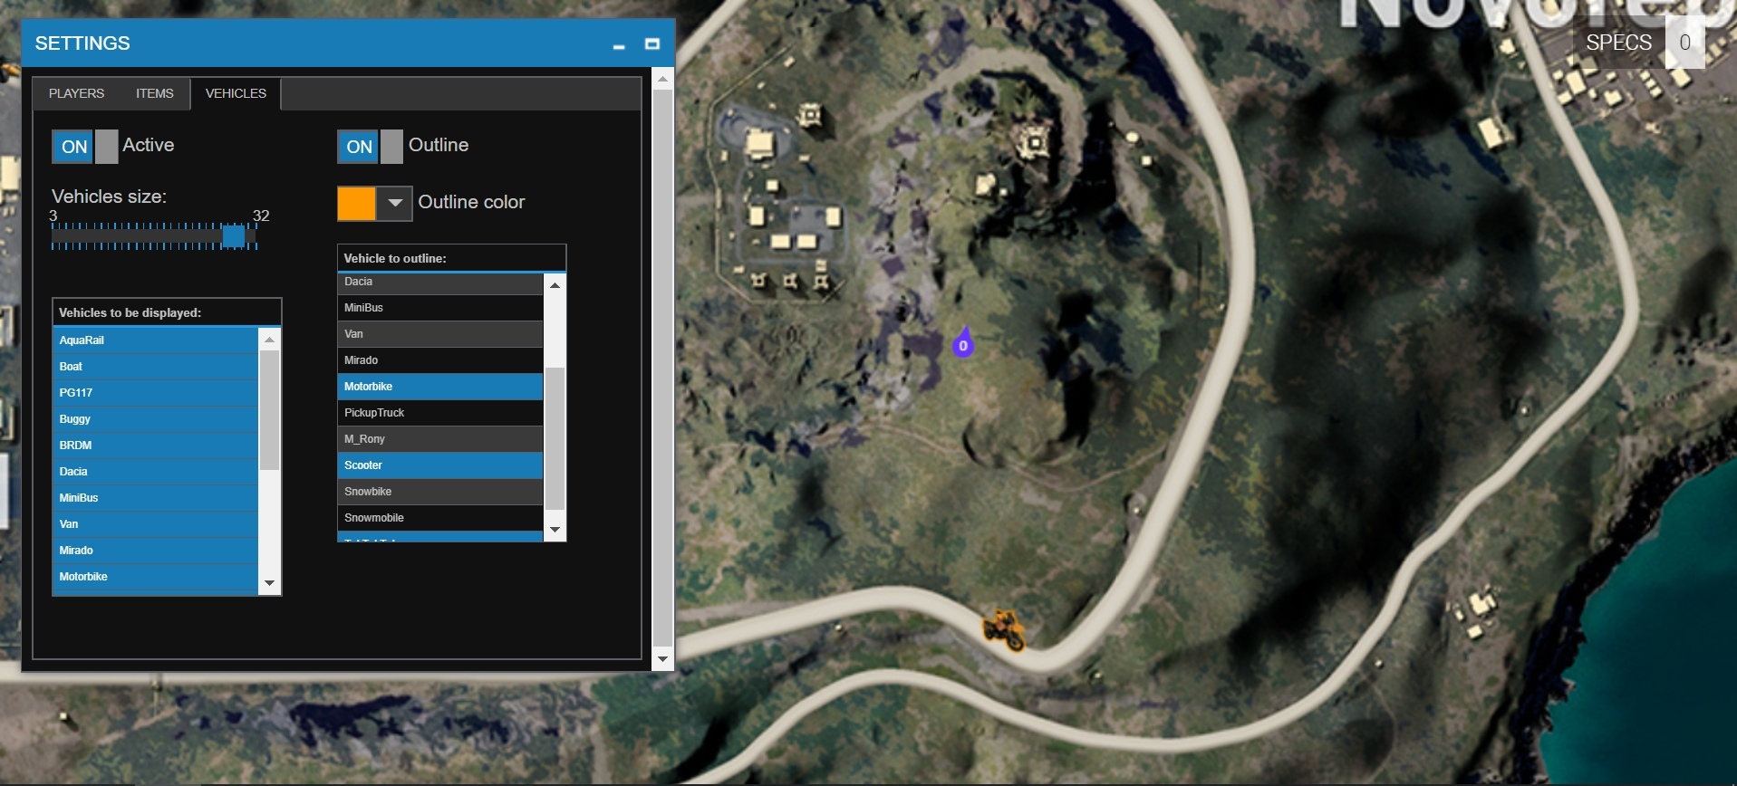Select Dacia in vehicles to be displayed
1737x786 pixels.
156,472
